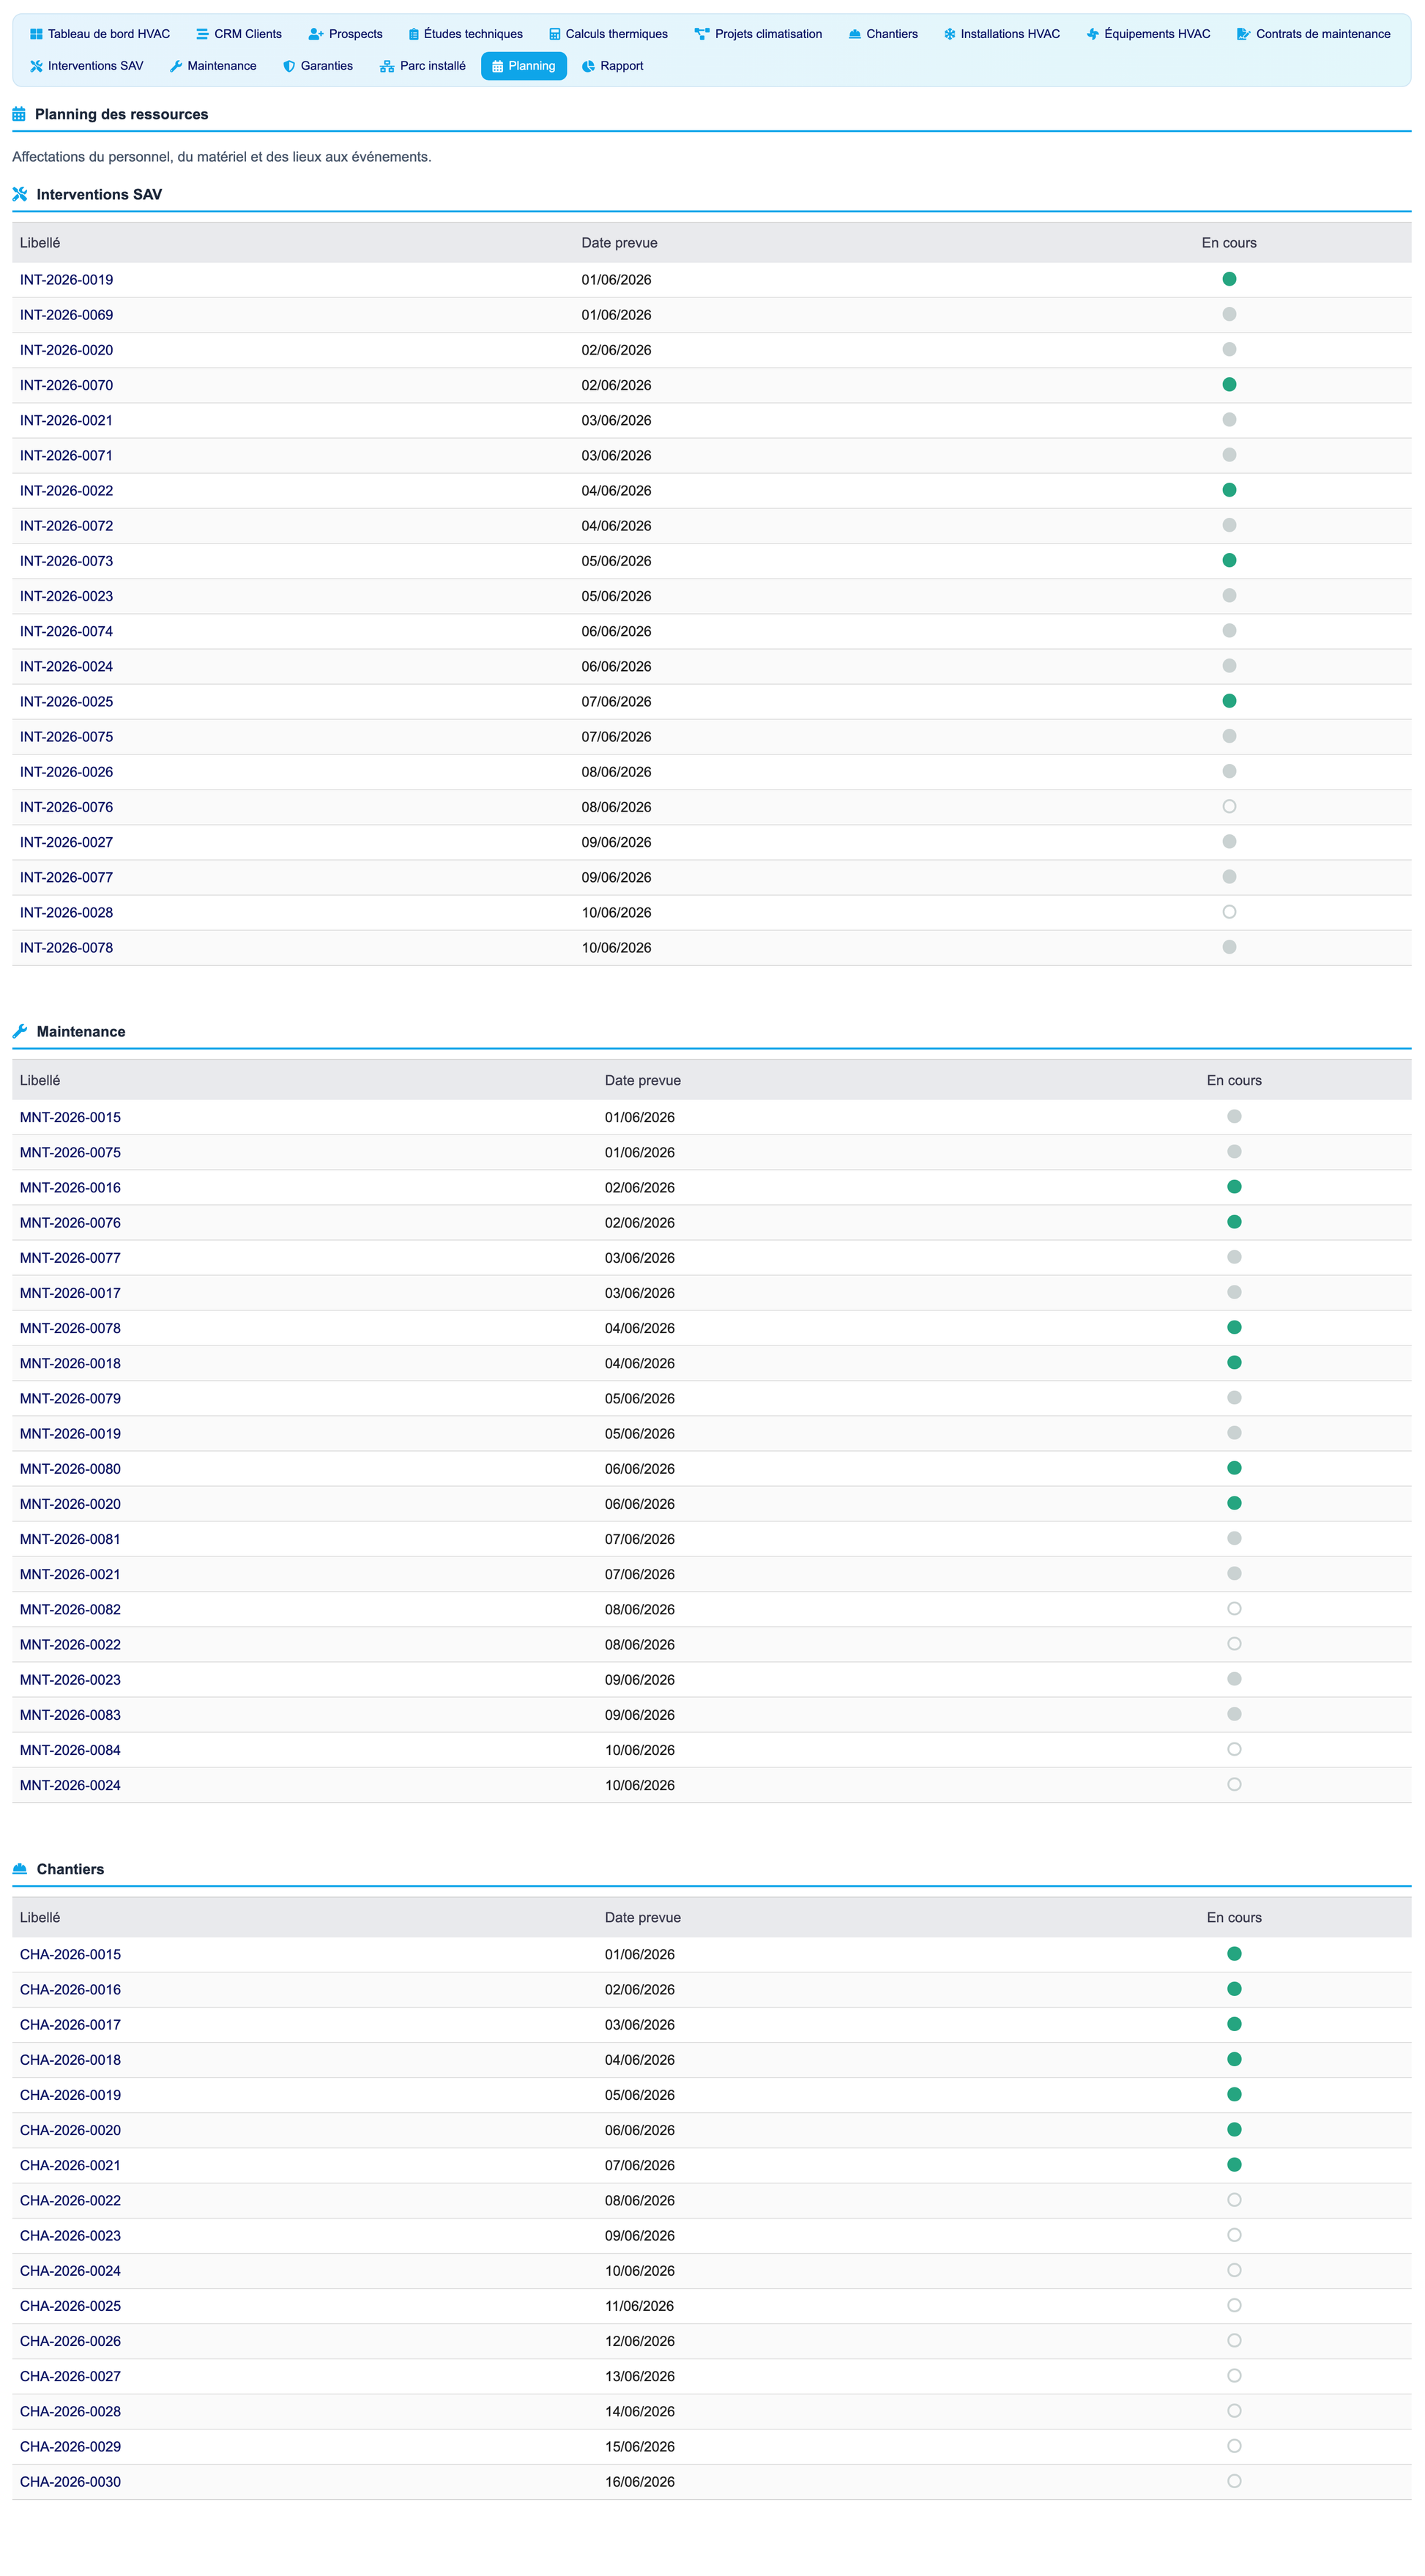1425x2576 pixels.
Task: Switch to the Rapport menu
Action: coord(613,66)
